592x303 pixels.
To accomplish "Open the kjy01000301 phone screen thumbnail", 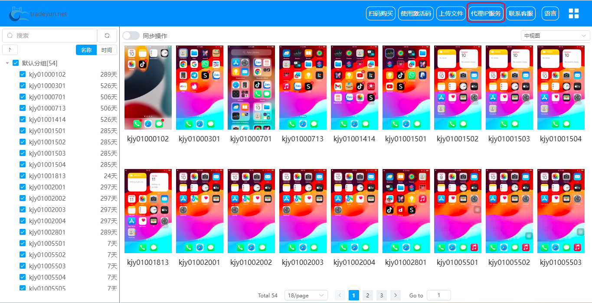I will [200, 88].
